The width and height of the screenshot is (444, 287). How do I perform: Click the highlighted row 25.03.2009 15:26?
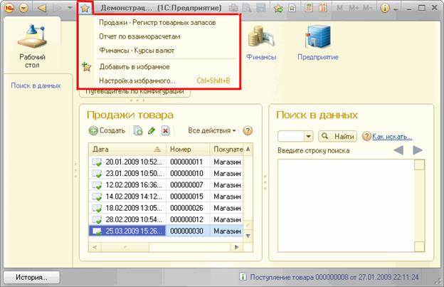point(166,231)
